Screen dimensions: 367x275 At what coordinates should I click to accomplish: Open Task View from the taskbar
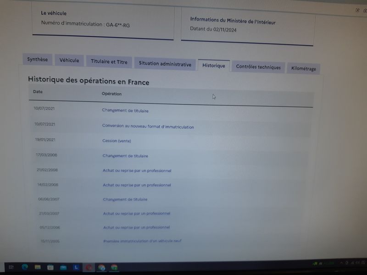11,267
